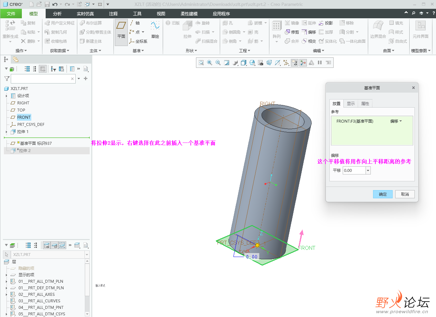Expand the 02__PRT_ALL_AXES layer

coord(6,294)
